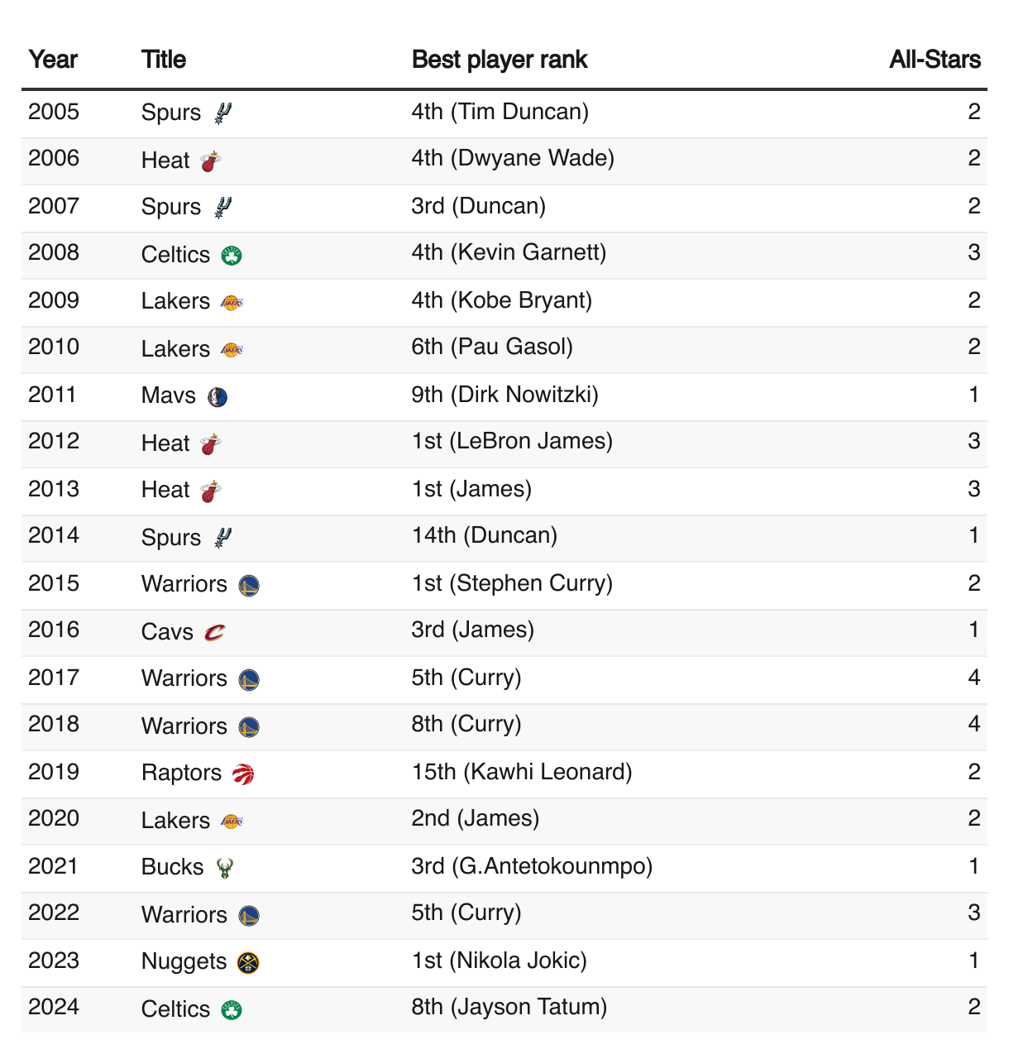Click the Raptors logo in the 2019 row
Viewport: 1009px width, 1054px height.
click(x=243, y=774)
